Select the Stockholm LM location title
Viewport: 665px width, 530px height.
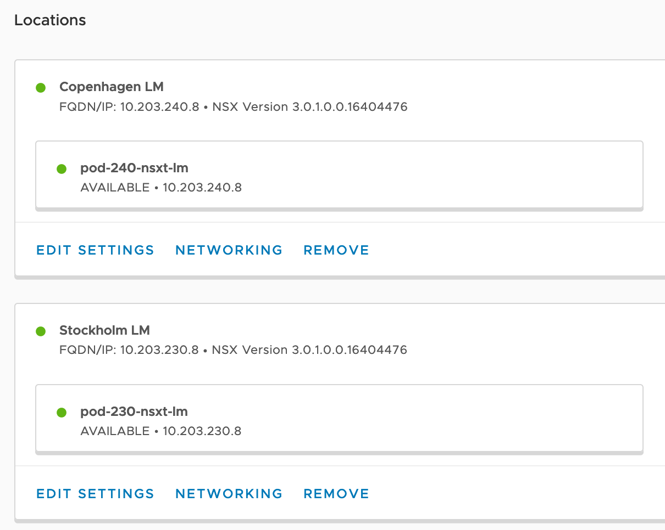click(x=104, y=330)
